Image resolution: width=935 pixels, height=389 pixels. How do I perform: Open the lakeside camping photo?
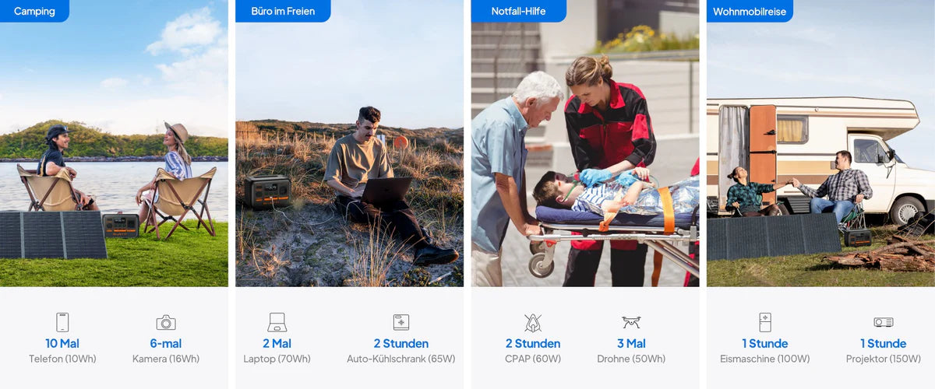click(x=114, y=143)
